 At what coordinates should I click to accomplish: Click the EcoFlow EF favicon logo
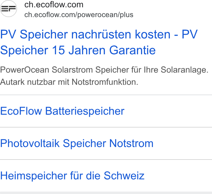[x=9, y=9]
